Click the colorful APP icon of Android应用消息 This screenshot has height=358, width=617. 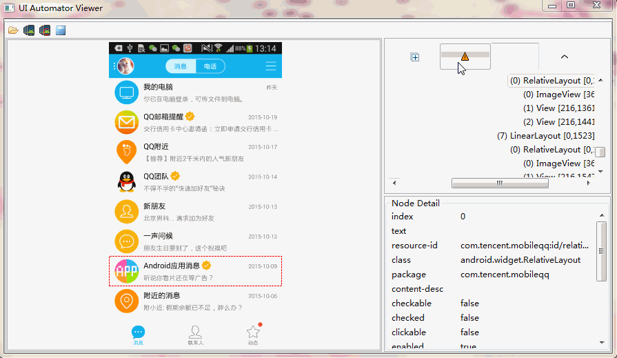point(126,271)
